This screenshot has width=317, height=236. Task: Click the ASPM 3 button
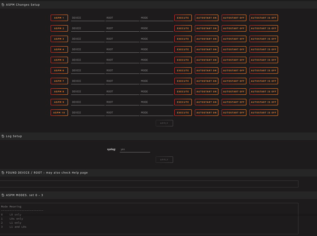[59, 39]
